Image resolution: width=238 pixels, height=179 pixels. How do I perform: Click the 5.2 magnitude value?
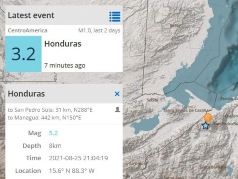point(53,133)
